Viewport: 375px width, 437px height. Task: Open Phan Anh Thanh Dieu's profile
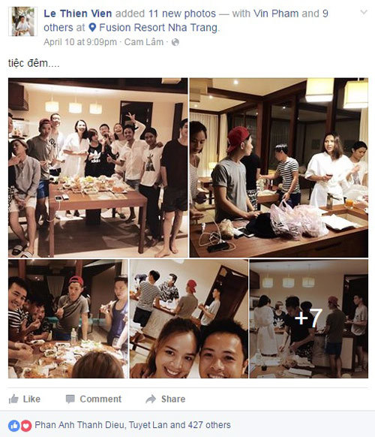tap(79, 425)
